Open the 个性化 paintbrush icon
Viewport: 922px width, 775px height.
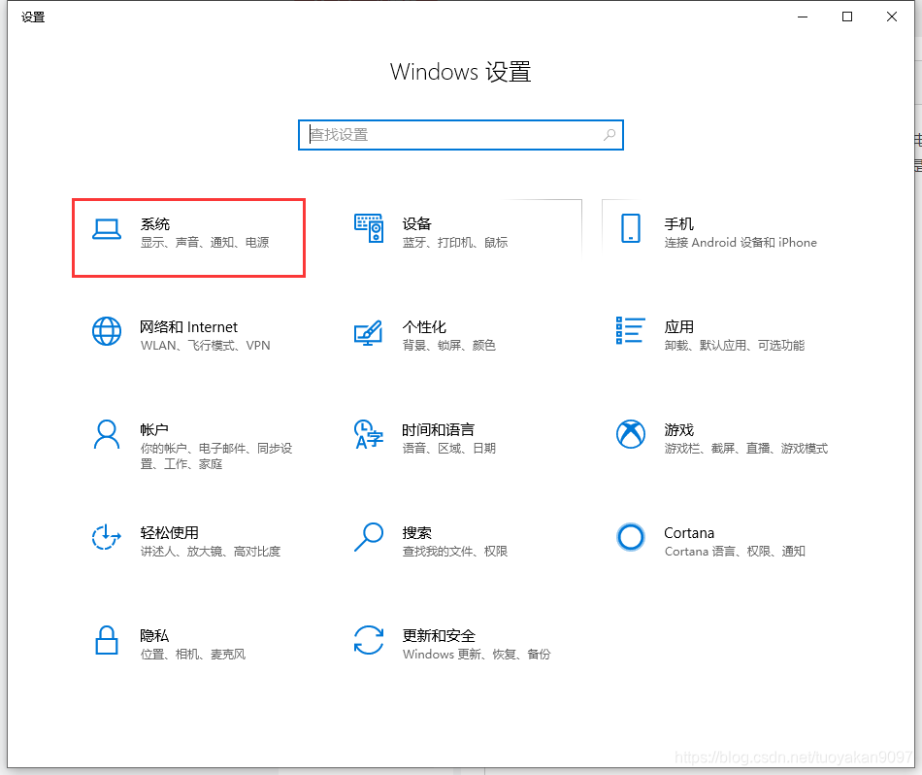point(369,332)
